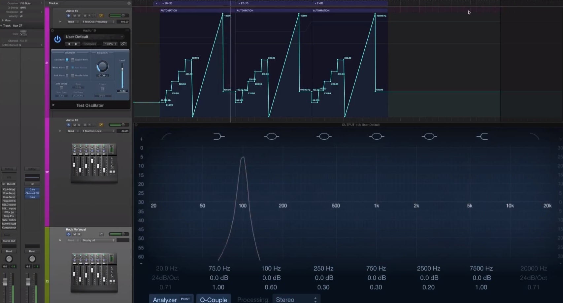The width and height of the screenshot is (563, 303).
Task: Toggle the 750 Hz parametric band icon
Action: 377,136
